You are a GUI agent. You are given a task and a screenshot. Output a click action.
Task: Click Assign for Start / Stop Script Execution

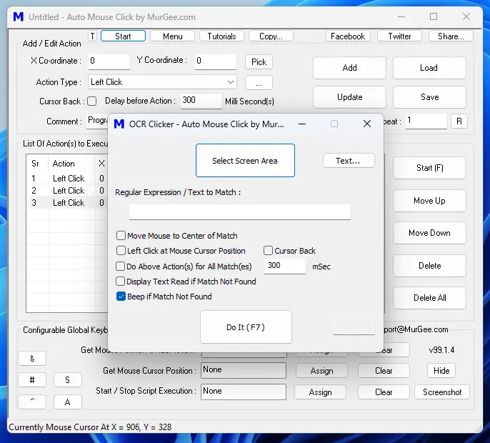click(320, 392)
